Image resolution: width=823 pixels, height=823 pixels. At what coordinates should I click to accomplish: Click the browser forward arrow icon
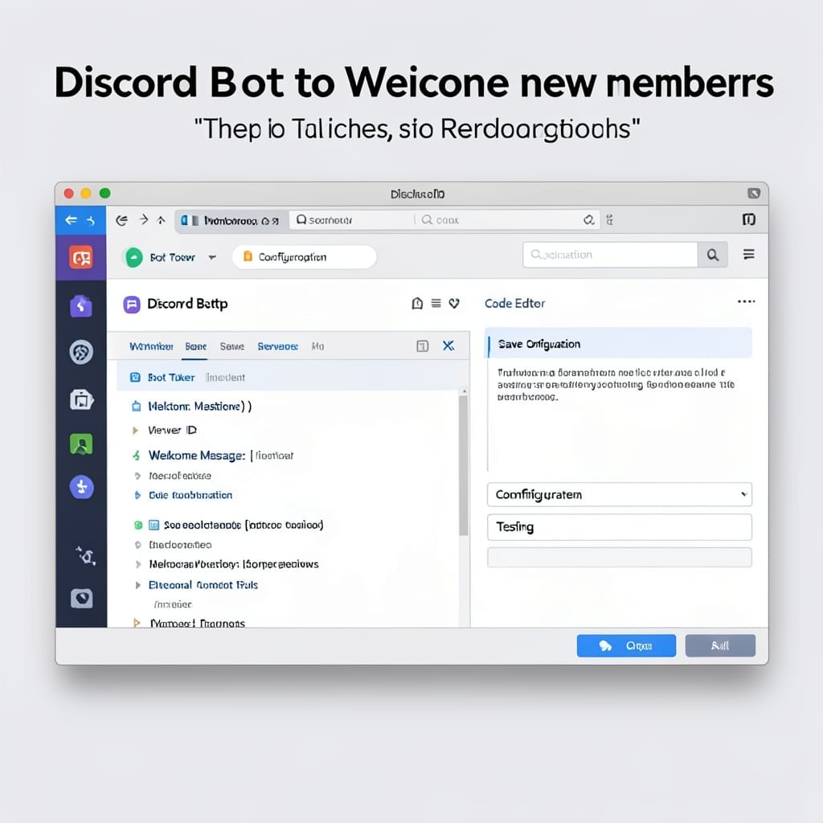tap(143, 220)
